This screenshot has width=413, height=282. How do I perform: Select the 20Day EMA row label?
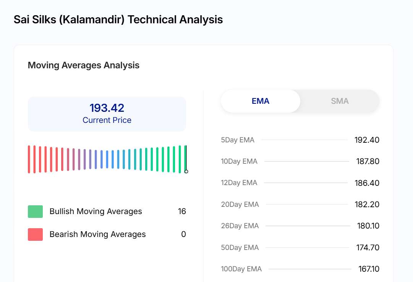tap(240, 205)
